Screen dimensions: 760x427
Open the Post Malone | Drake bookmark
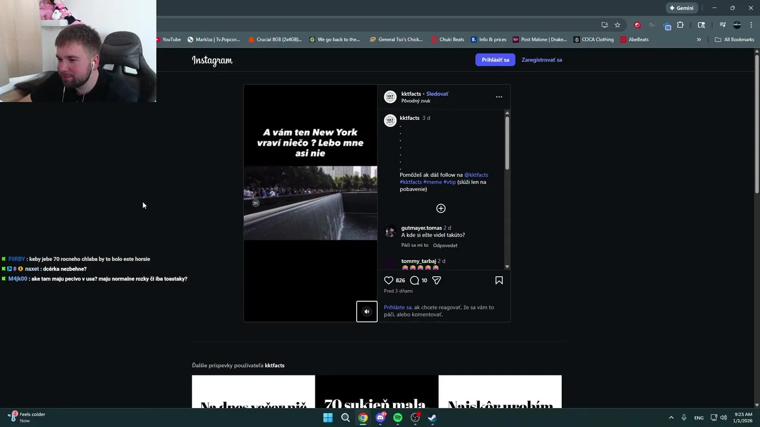click(540, 40)
